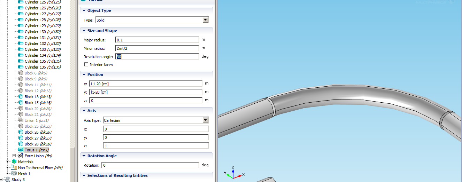Click the Major radius input field

pyautogui.click(x=157, y=40)
